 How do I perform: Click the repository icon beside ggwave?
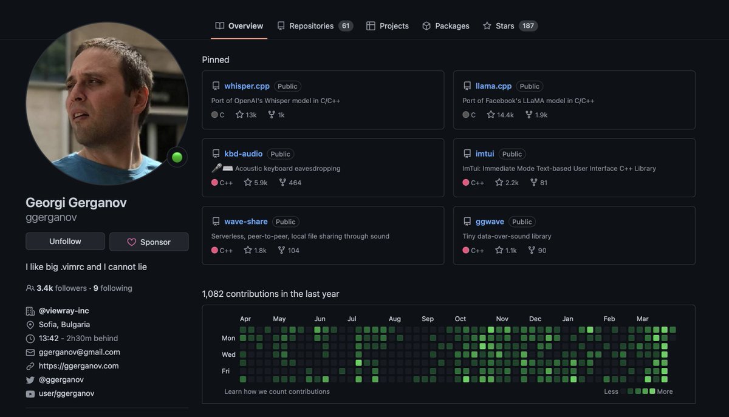tap(467, 222)
